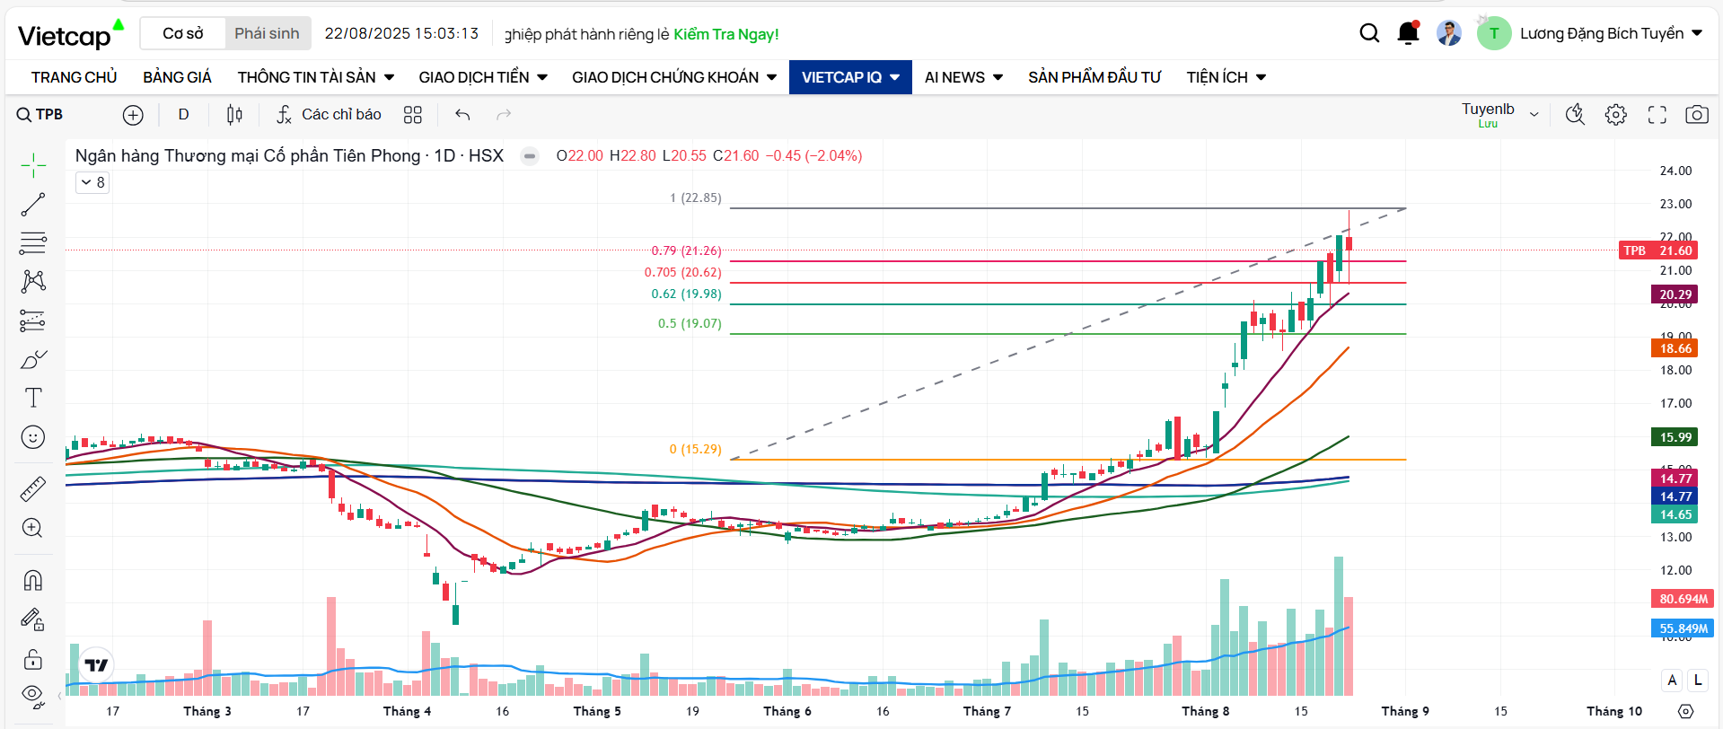Click the Kiểm Tra Ngay! link
1723x729 pixels.
[x=726, y=34]
